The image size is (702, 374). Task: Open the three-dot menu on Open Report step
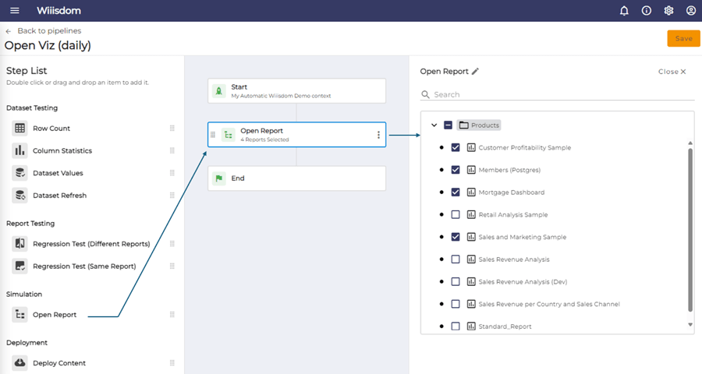click(x=378, y=135)
